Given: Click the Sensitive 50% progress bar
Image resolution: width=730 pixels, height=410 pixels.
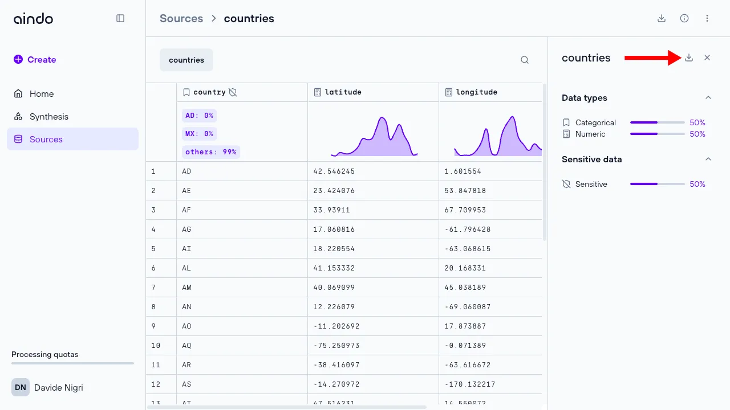Looking at the screenshot, I should pyautogui.click(x=657, y=184).
